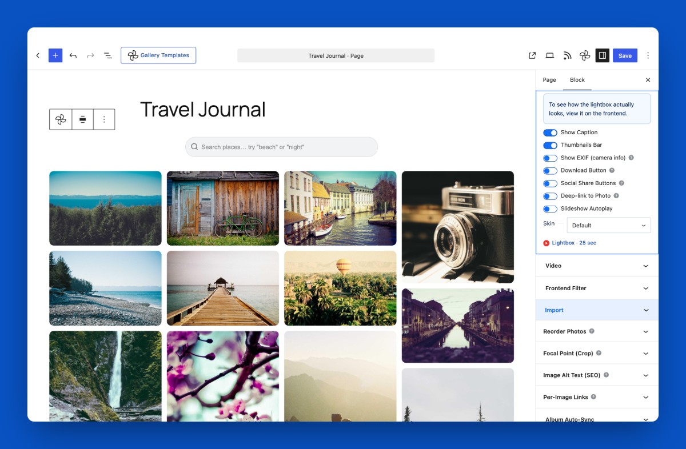The width and height of the screenshot is (686, 449).
Task: Open the pinwheel plugin panel in the top bar
Action: point(585,55)
